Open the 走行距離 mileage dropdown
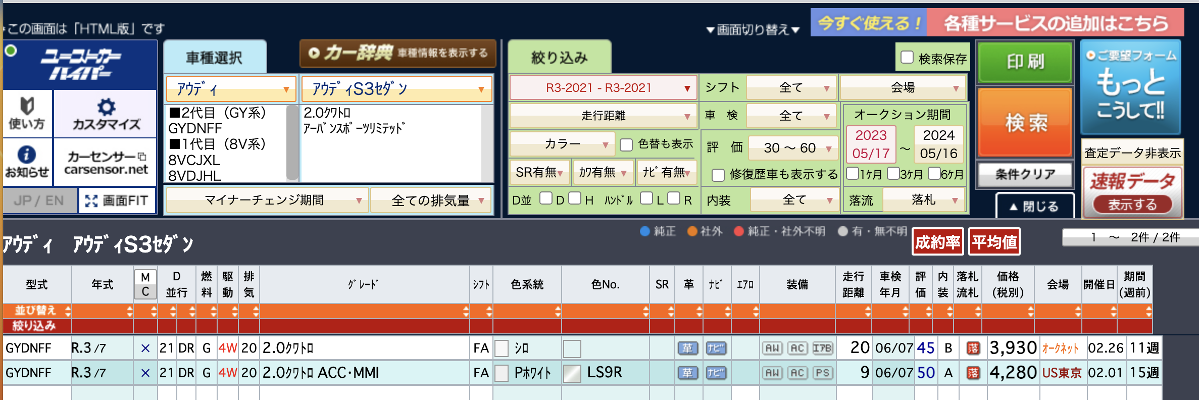Image resolution: width=1199 pixels, height=400 pixels. pyautogui.click(x=603, y=116)
